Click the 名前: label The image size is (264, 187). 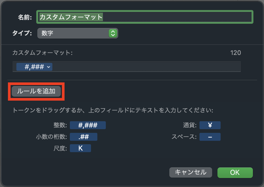25,17
